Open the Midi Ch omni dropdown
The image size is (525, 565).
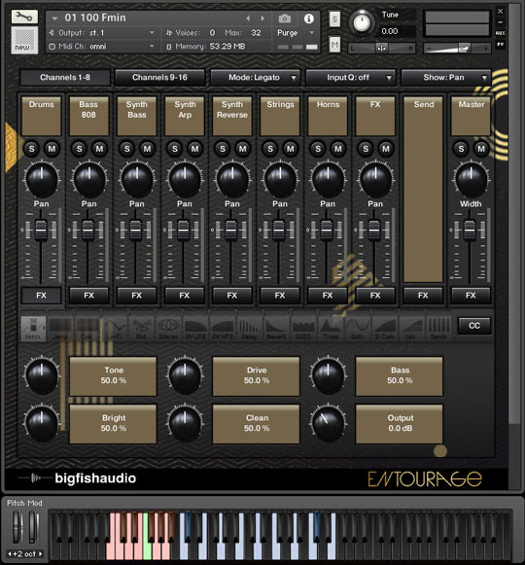tap(102, 46)
